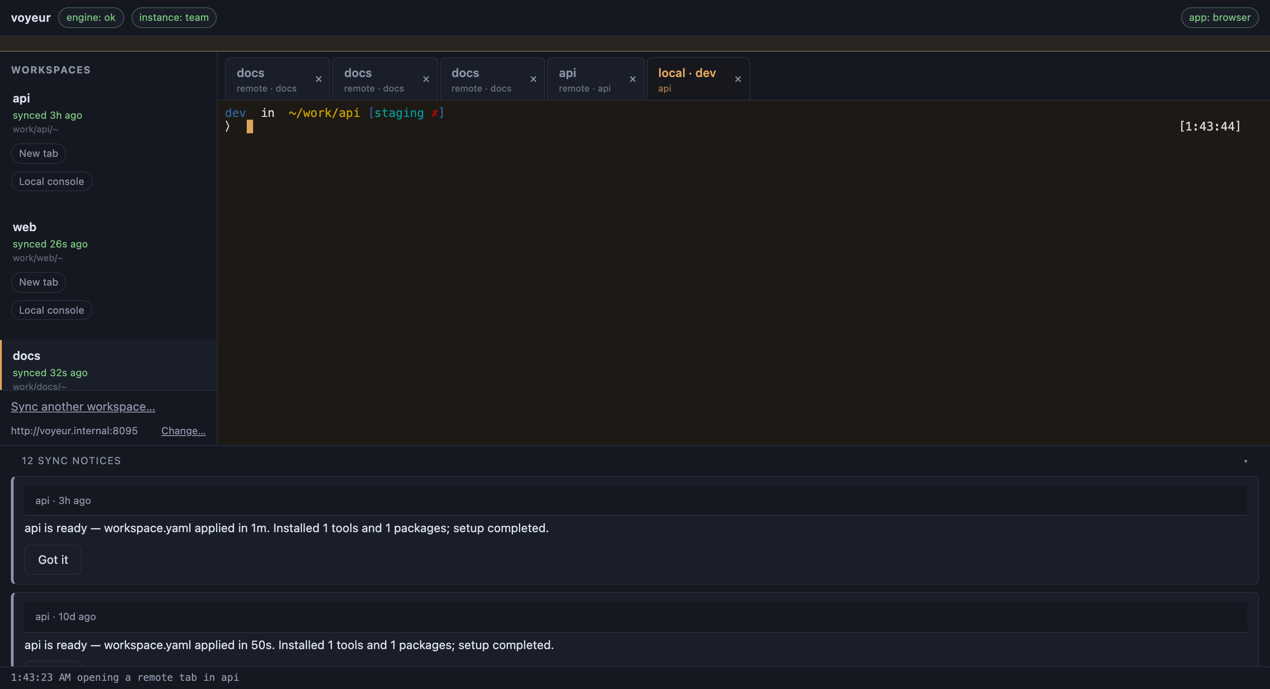Click the instance: team pill
The height and width of the screenshot is (689, 1270).
tap(174, 18)
